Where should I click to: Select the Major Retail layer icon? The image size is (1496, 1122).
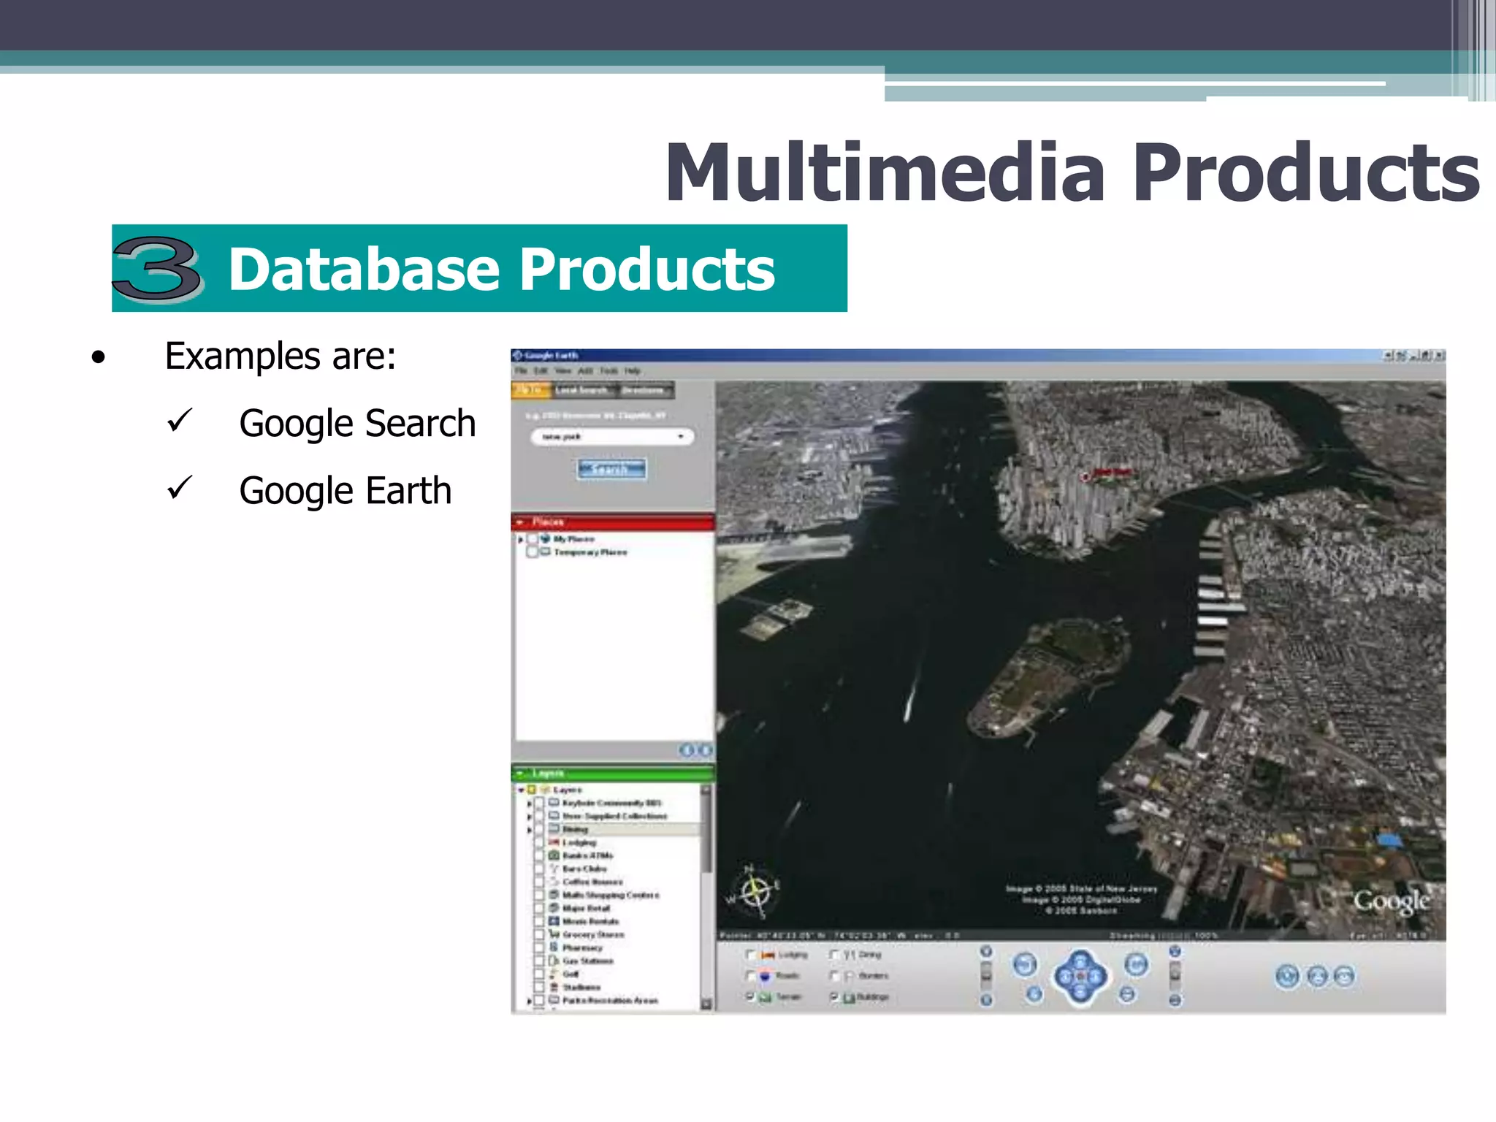(x=554, y=908)
